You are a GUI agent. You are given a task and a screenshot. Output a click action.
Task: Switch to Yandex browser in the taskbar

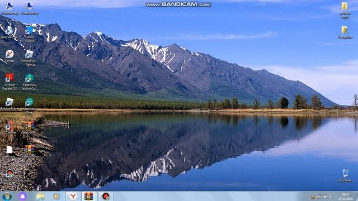(x=73, y=197)
